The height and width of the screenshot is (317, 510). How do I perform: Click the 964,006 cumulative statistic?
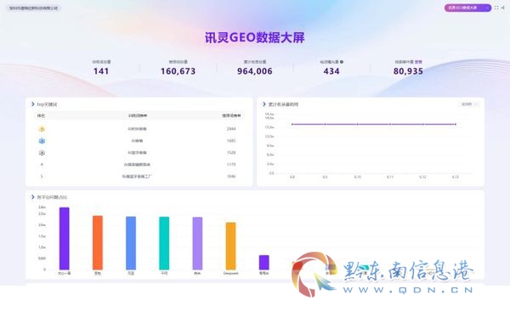pyautogui.click(x=255, y=71)
